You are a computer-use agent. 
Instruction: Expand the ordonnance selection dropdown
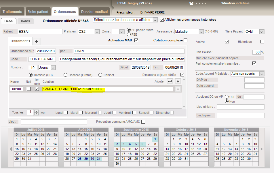[155, 20]
